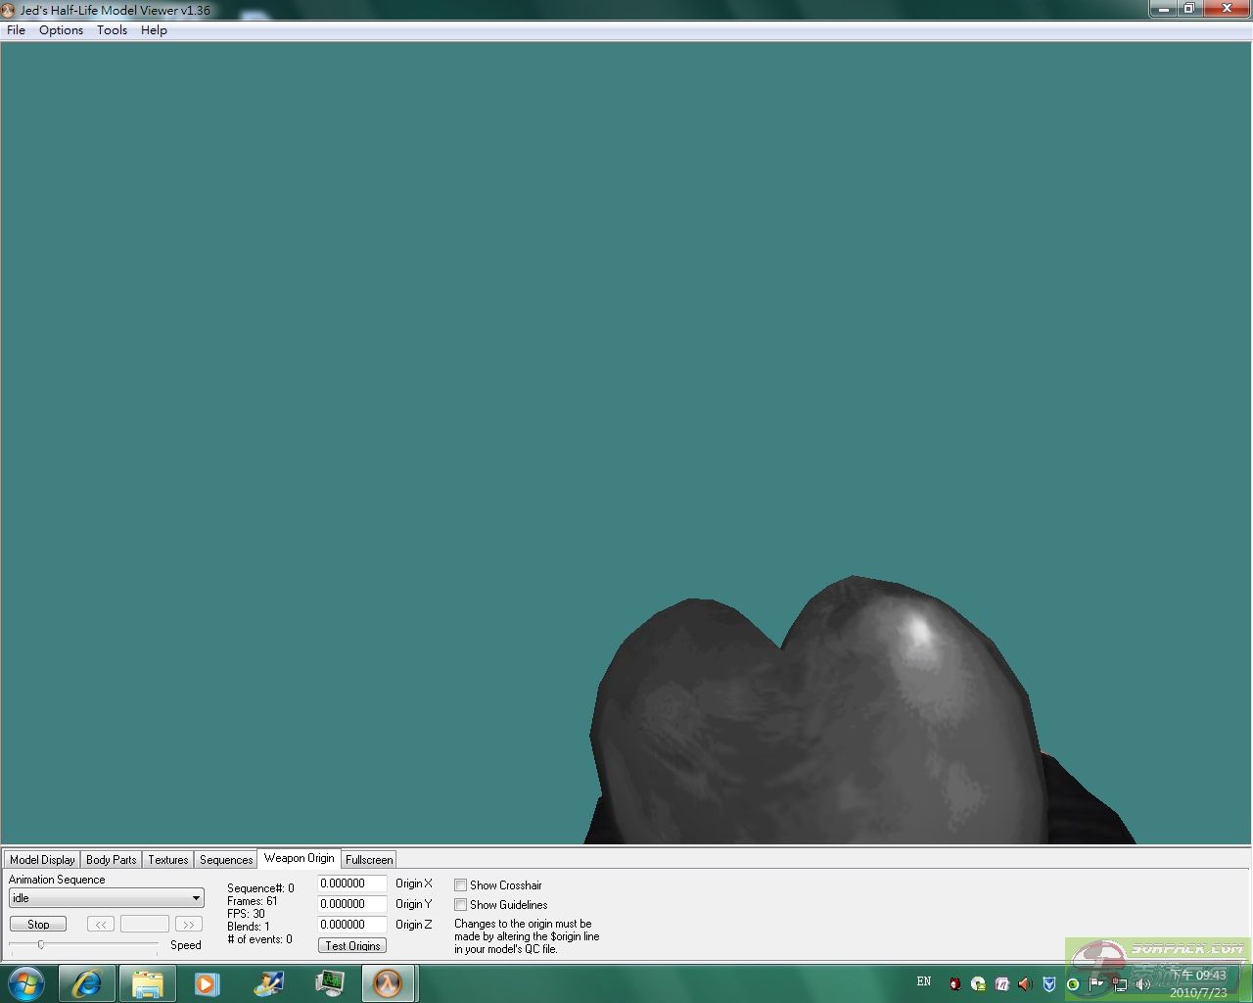Enable the Show Guidelines checkbox

(460, 905)
